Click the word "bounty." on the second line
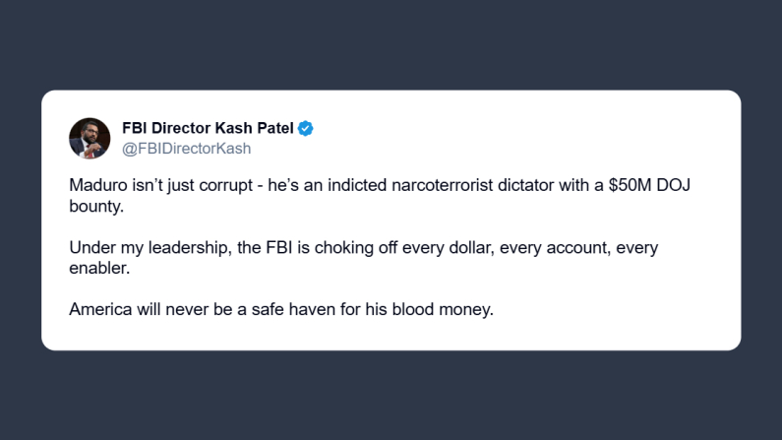Image resolution: width=782 pixels, height=440 pixels. tap(96, 205)
